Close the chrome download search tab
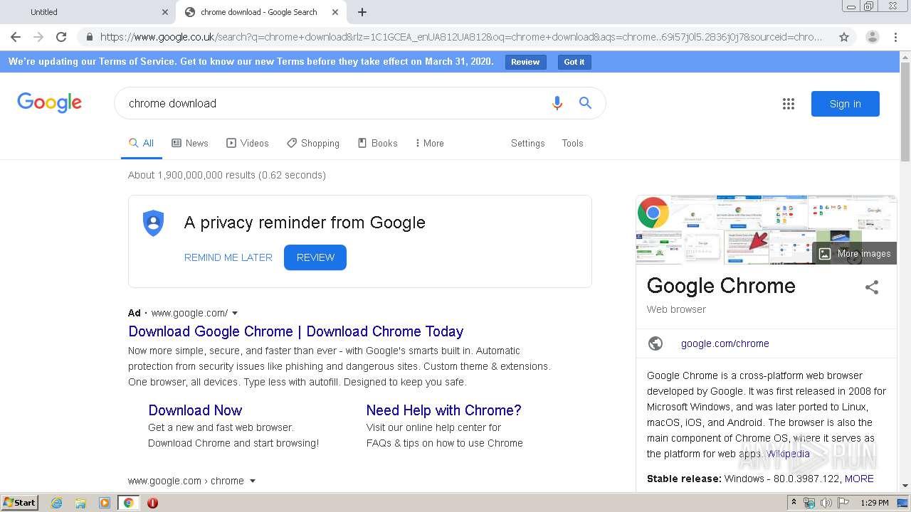The width and height of the screenshot is (911, 512). pyautogui.click(x=335, y=12)
